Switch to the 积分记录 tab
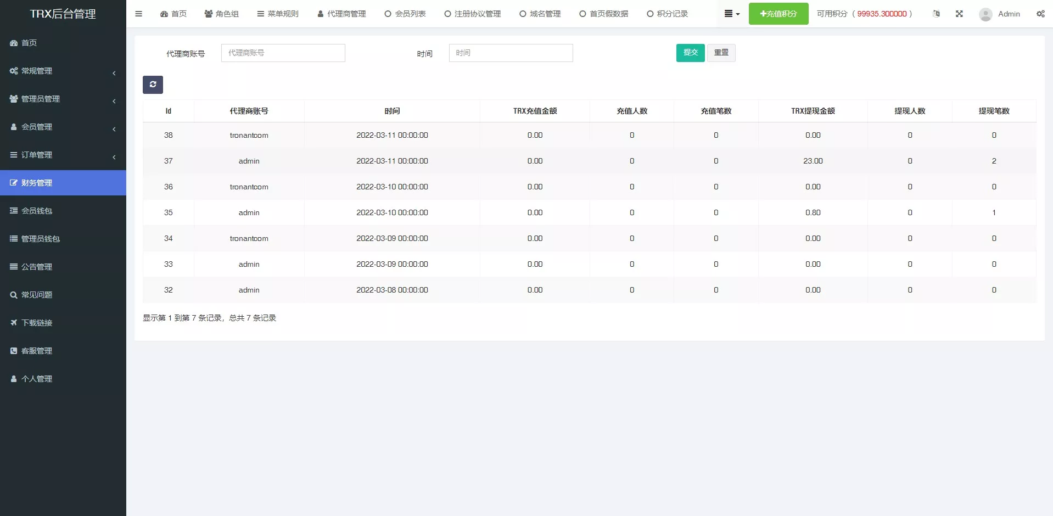Image resolution: width=1053 pixels, height=516 pixels. pyautogui.click(x=668, y=14)
